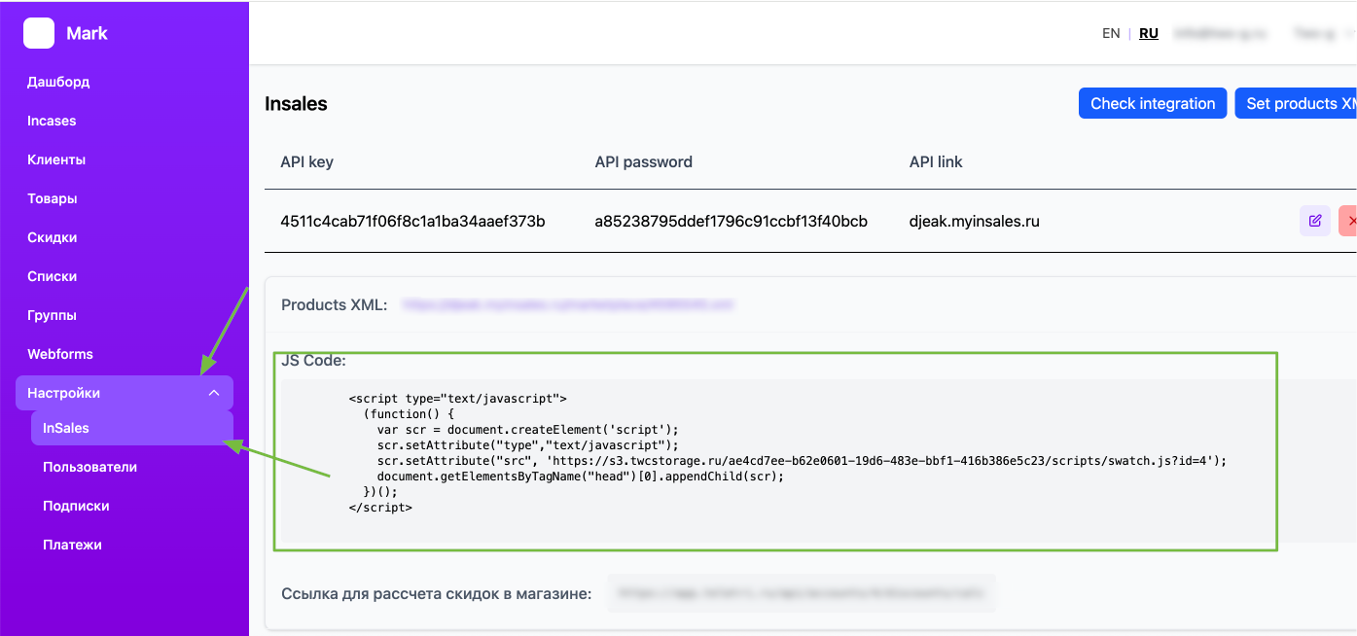Image resolution: width=1357 pixels, height=636 pixels.
Task: Select the InSales settings subitem
Action: pos(66,428)
